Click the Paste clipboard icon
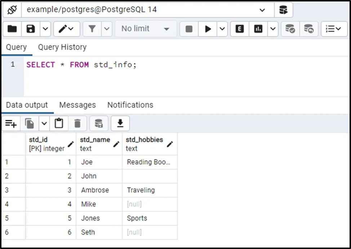Viewport: 351px width, 249px height. click(x=59, y=124)
